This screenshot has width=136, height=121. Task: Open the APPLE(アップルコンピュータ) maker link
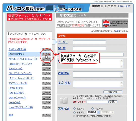tap(23, 59)
